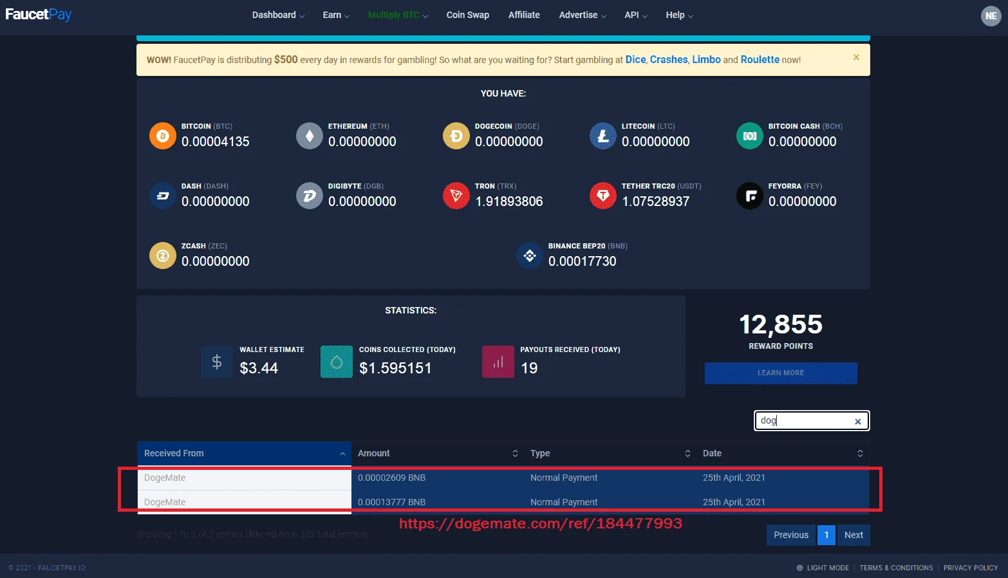Follow the Limbo link in banner
1008x578 pixels.
[x=706, y=59]
